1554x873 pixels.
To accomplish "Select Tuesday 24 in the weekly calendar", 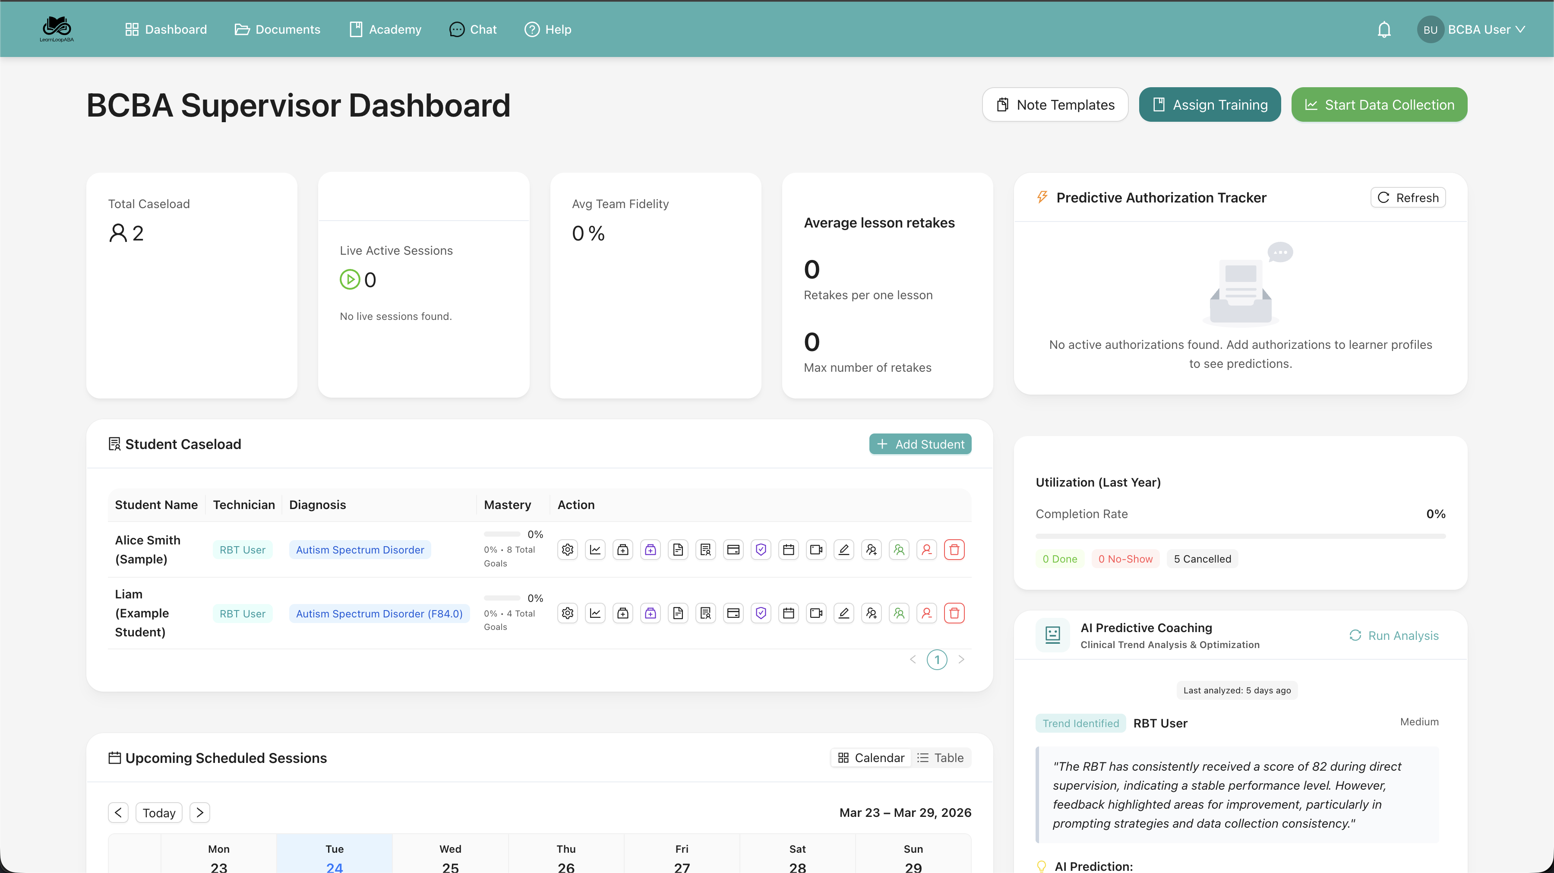I will [334, 857].
